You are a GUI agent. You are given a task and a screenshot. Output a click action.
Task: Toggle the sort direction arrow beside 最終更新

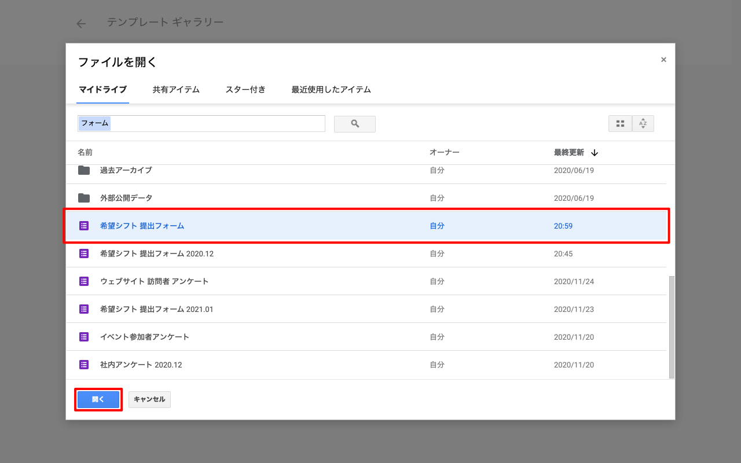pyautogui.click(x=595, y=153)
